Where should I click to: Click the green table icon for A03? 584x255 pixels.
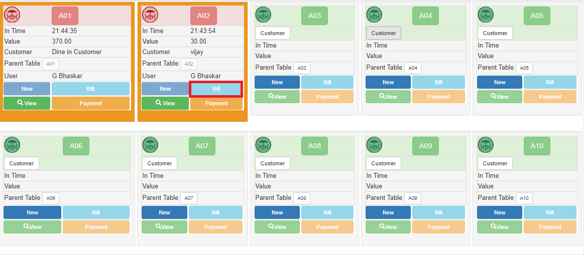[x=263, y=15]
